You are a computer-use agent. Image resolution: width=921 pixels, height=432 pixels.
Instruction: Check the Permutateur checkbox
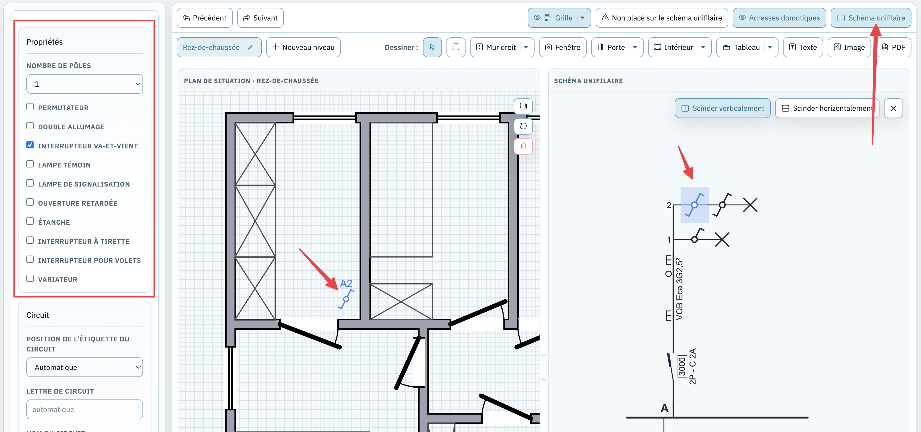pos(30,107)
